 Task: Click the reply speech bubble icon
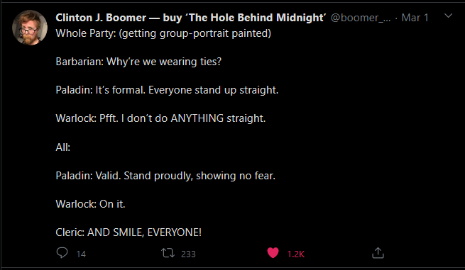pyautogui.click(x=62, y=253)
